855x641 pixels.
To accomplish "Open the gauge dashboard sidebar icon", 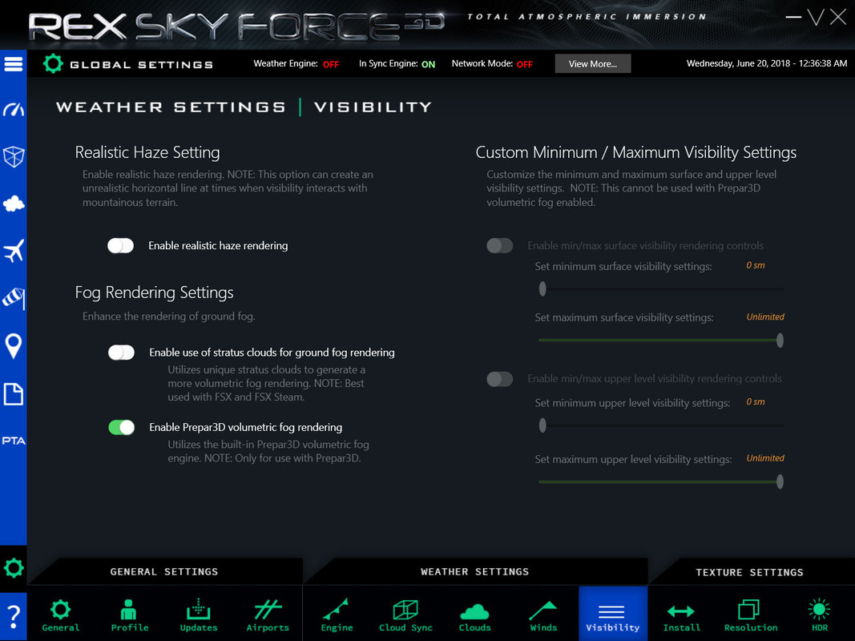I will tap(13, 110).
